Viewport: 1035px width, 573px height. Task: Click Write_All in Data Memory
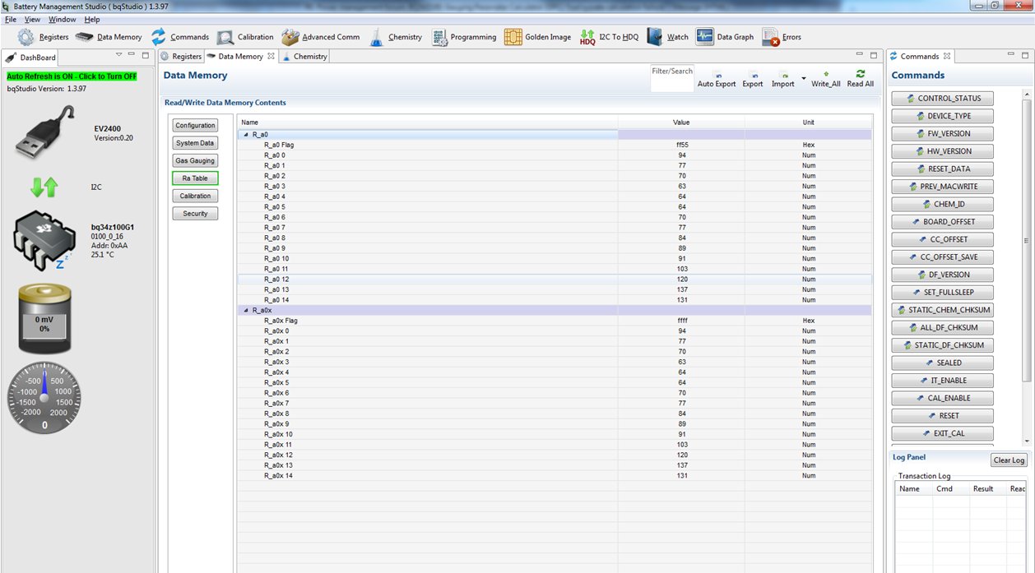[825, 79]
